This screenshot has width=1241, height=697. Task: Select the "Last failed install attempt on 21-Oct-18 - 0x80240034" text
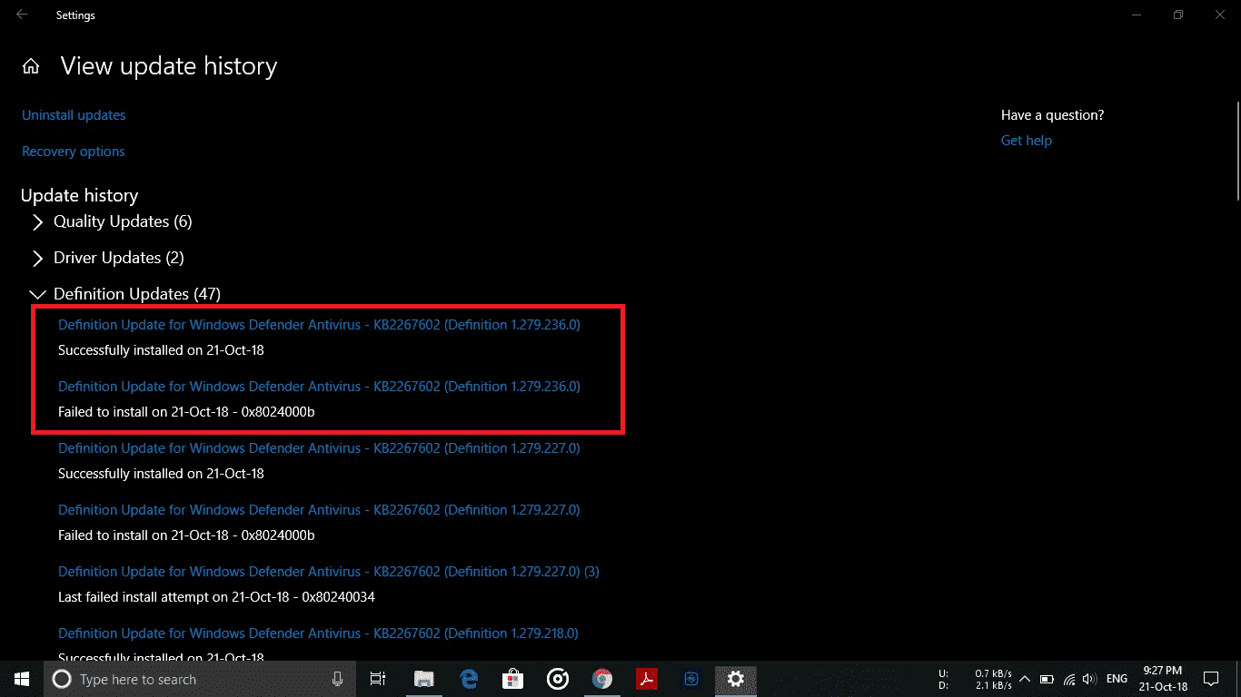coord(216,597)
